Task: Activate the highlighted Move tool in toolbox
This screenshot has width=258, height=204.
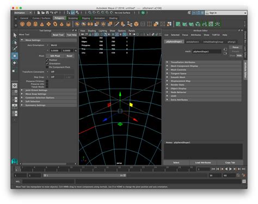Action: click(15, 56)
